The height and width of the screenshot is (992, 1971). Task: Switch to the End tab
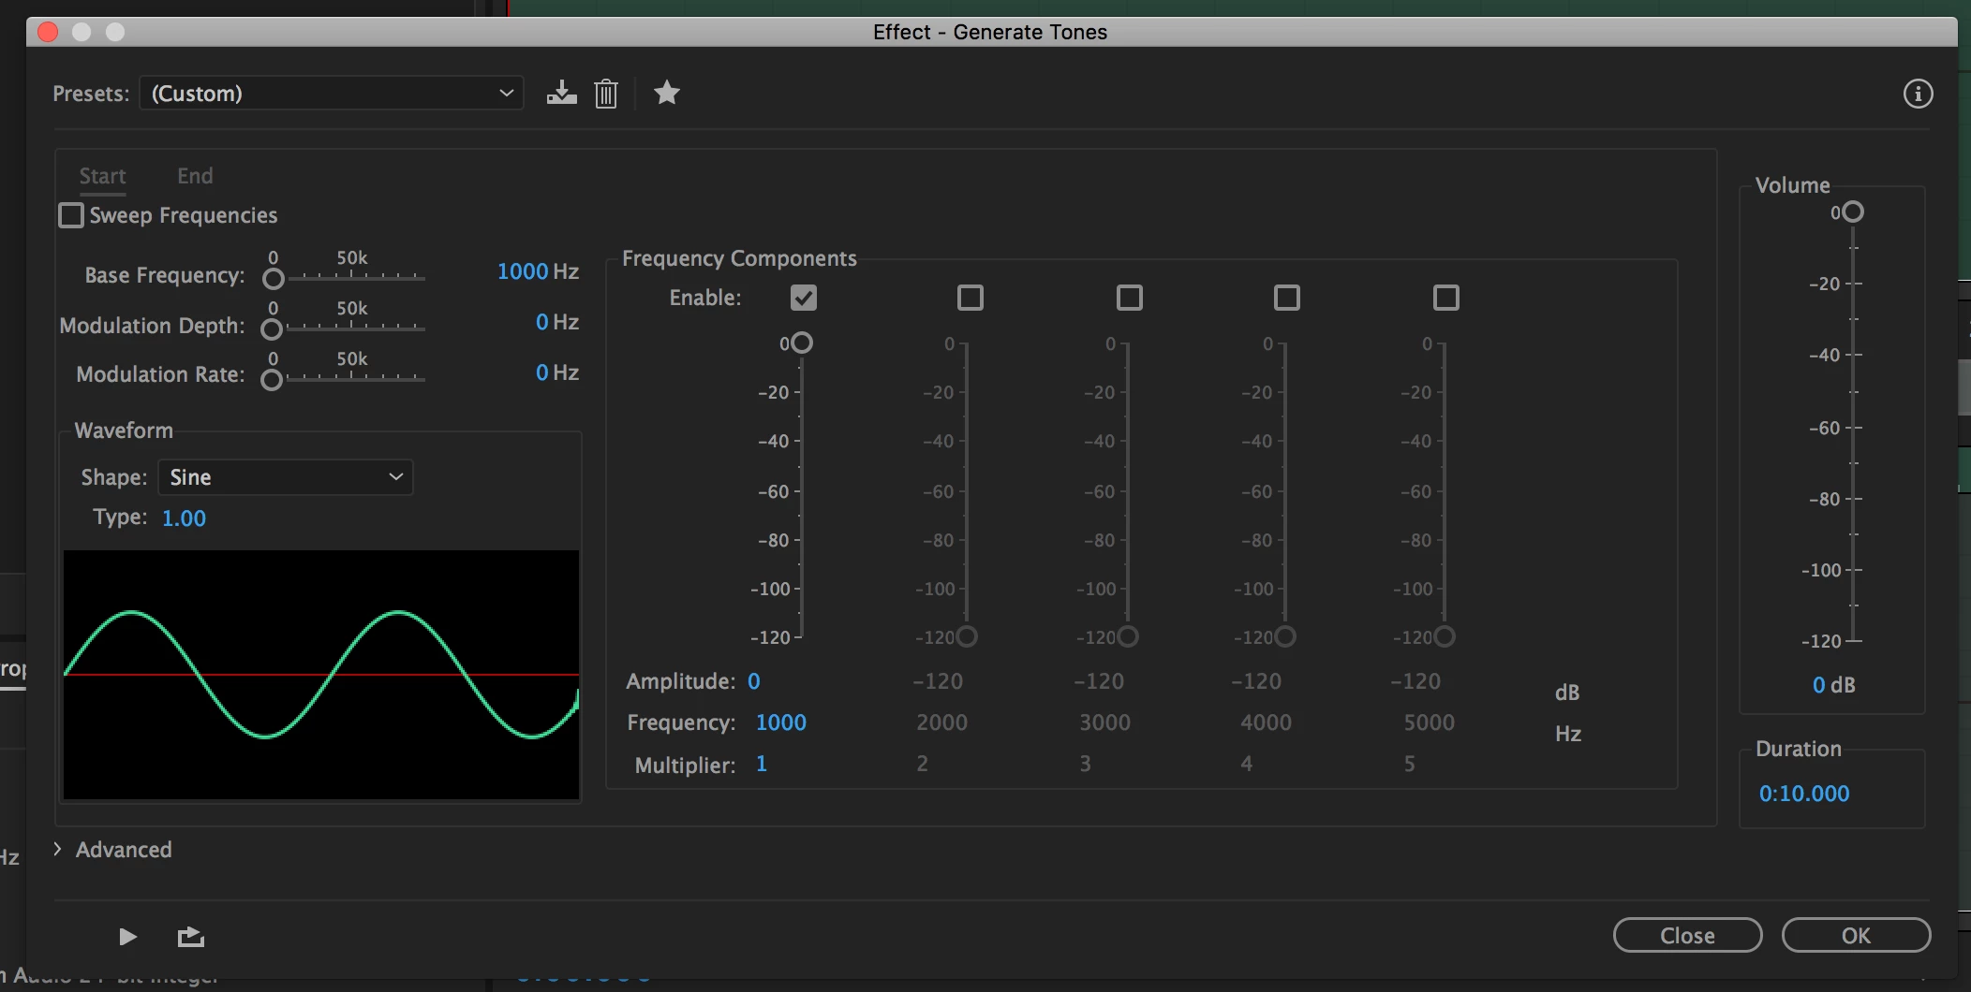(x=195, y=176)
